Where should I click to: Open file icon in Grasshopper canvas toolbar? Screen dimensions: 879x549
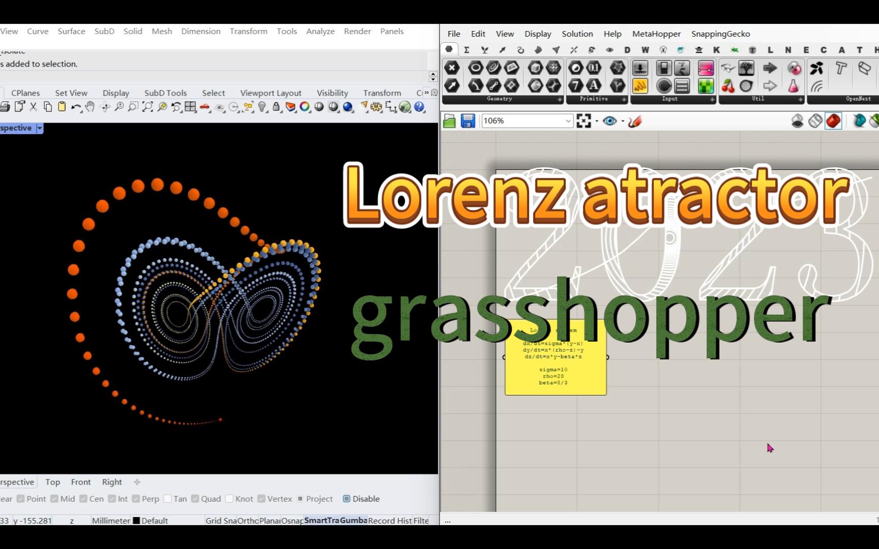(x=449, y=121)
